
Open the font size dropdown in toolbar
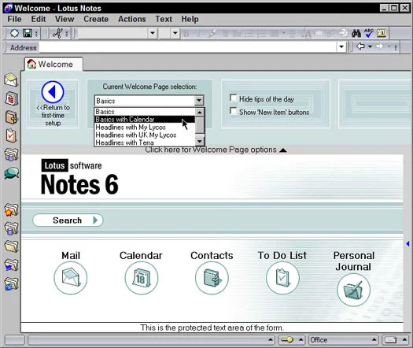coord(175,33)
